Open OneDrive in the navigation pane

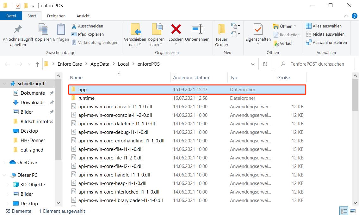(x=27, y=163)
